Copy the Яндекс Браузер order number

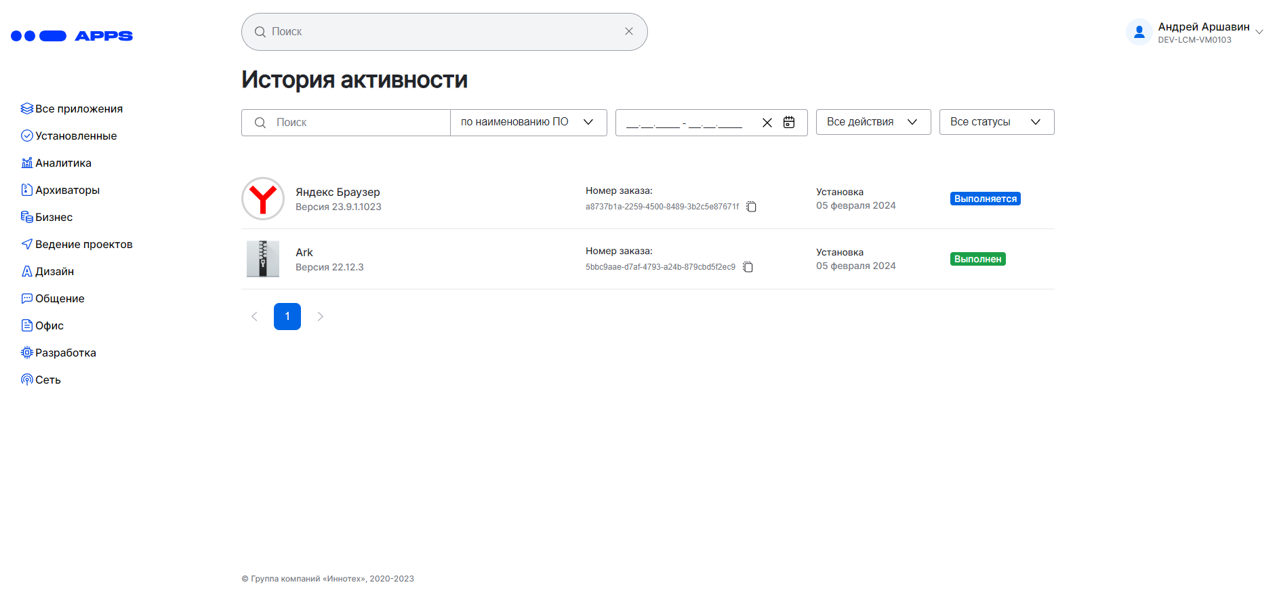(x=751, y=207)
